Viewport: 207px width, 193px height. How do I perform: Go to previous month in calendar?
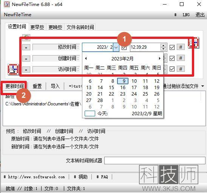(x=86, y=58)
